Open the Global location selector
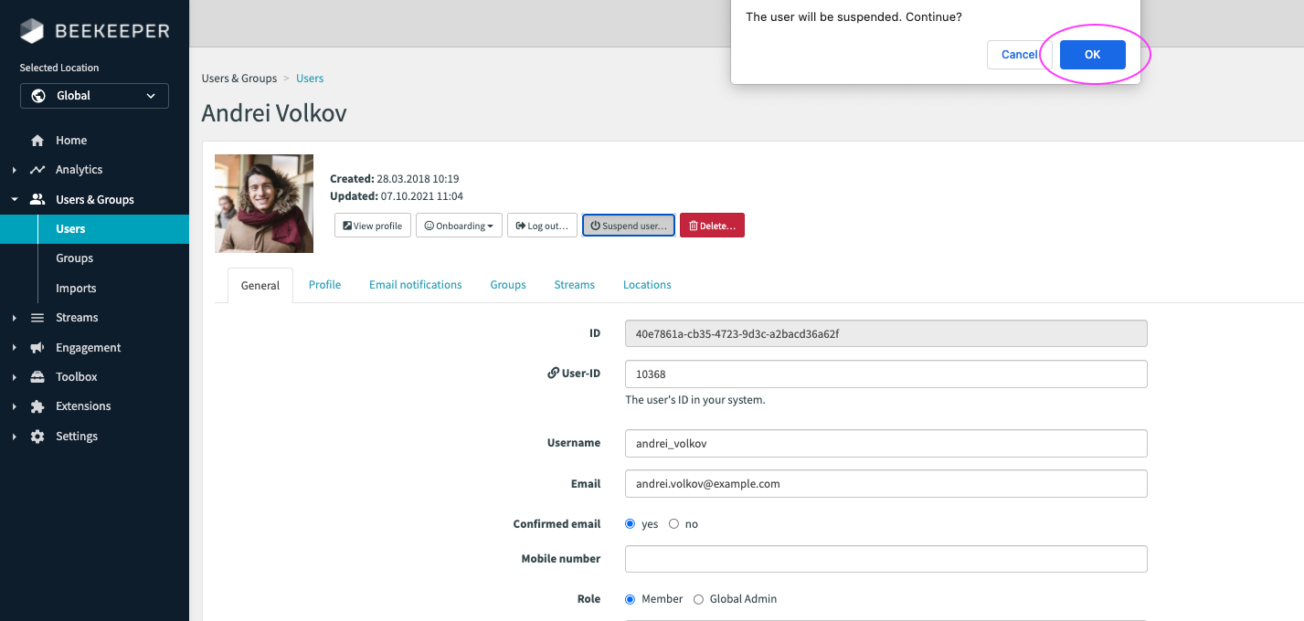 click(94, 95)
